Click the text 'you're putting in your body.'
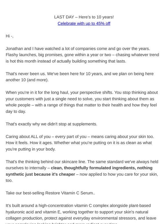Screen dimensions: 168x224 tap(31, 149)
